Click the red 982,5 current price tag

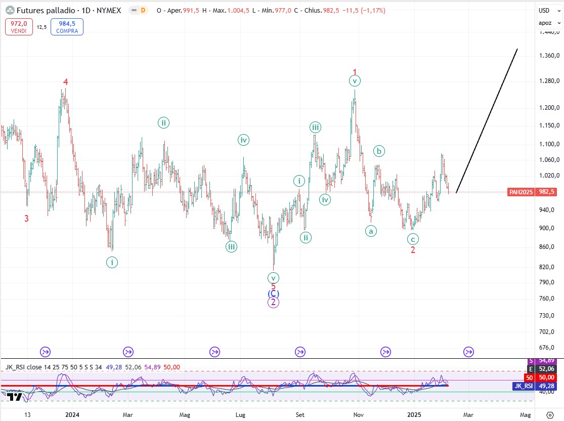546,192
